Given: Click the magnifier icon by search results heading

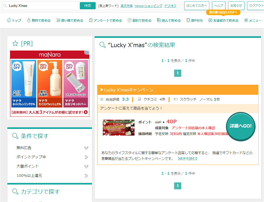Looking at the screenshot, I should (103, 45).
